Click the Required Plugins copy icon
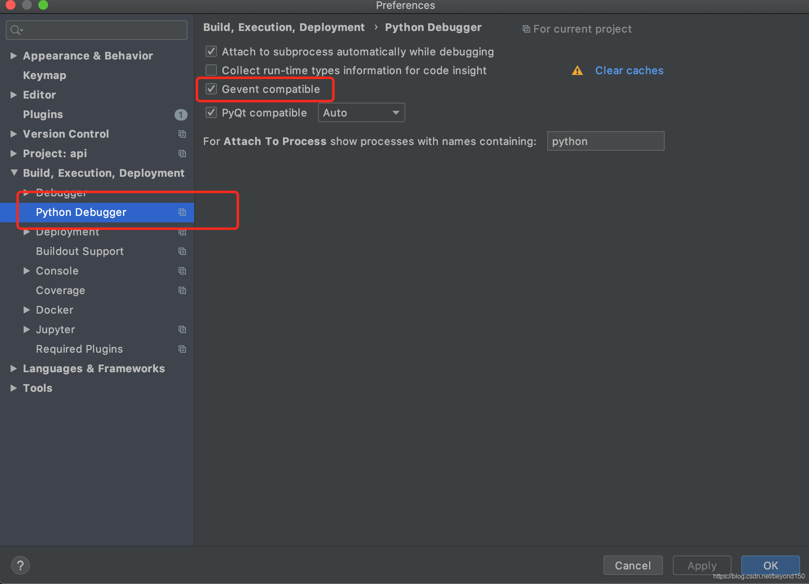The width and height of the screenshot is (809, 584). coord(181,349)
